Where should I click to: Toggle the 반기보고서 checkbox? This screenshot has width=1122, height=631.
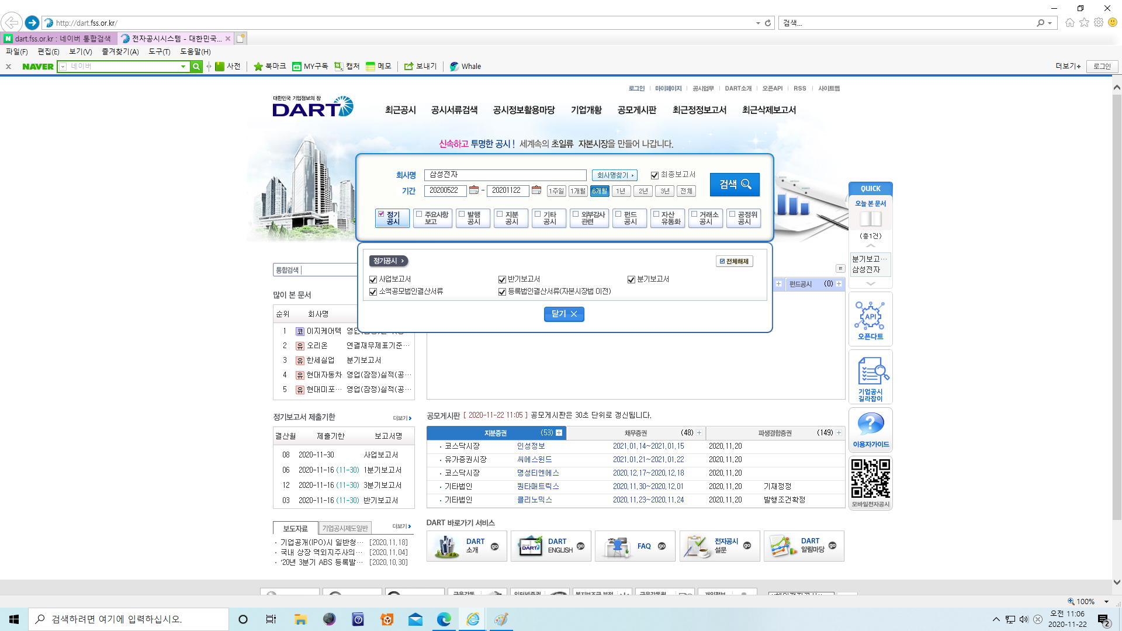tap(502, 280)
